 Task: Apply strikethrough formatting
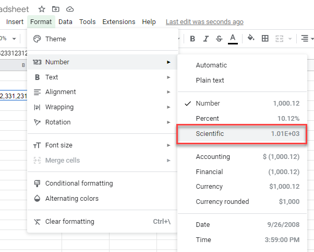coord(219,38)
